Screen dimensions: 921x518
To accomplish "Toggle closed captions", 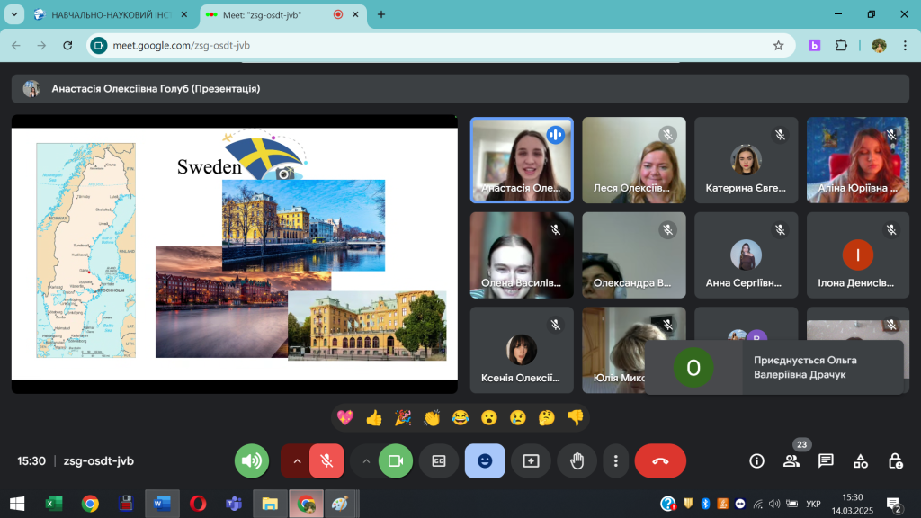I will pos(439,461).
